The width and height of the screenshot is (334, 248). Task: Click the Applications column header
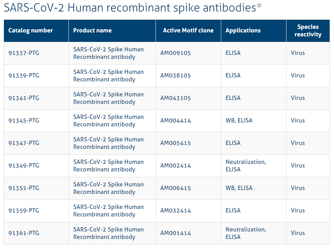pos(243,30)
